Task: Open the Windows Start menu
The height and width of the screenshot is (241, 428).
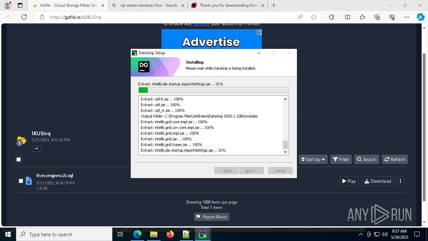Action: pos(8,235)
